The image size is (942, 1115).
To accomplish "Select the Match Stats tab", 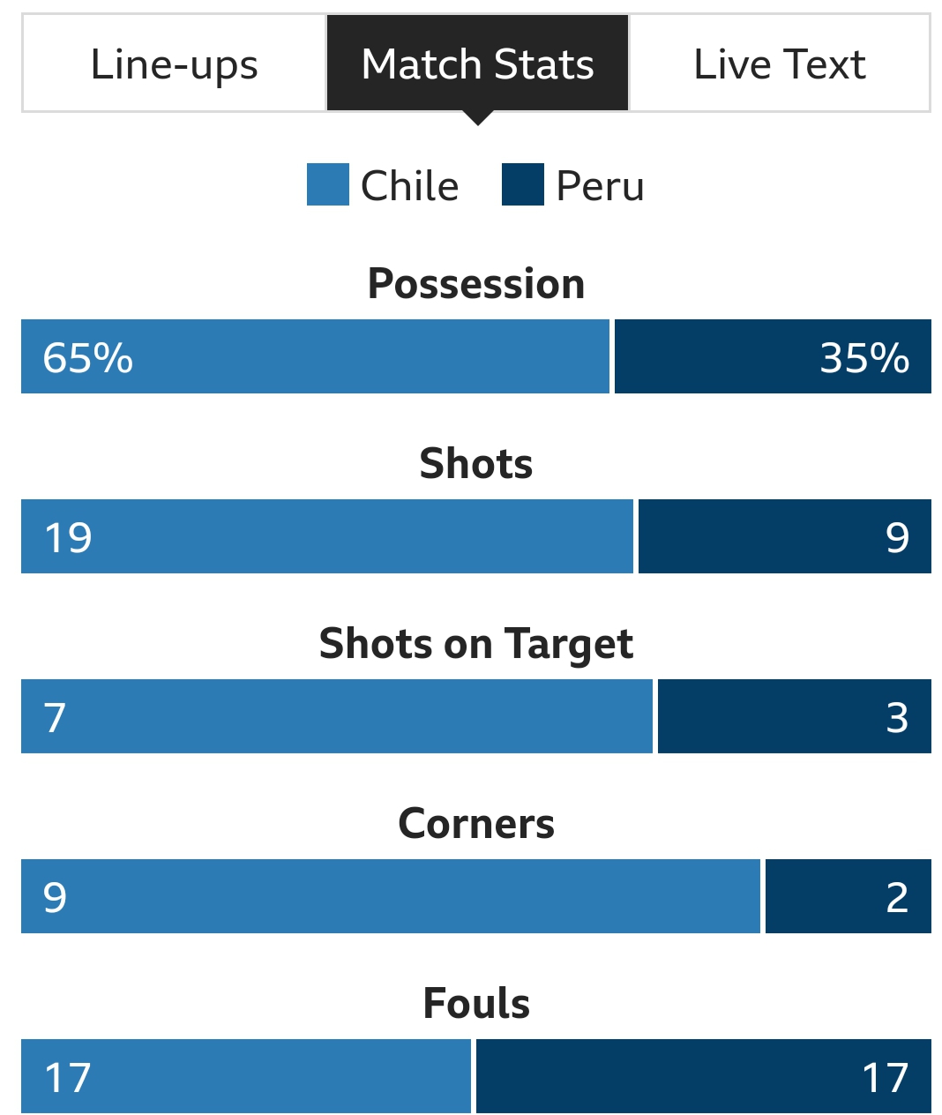I will pos(477,64).
